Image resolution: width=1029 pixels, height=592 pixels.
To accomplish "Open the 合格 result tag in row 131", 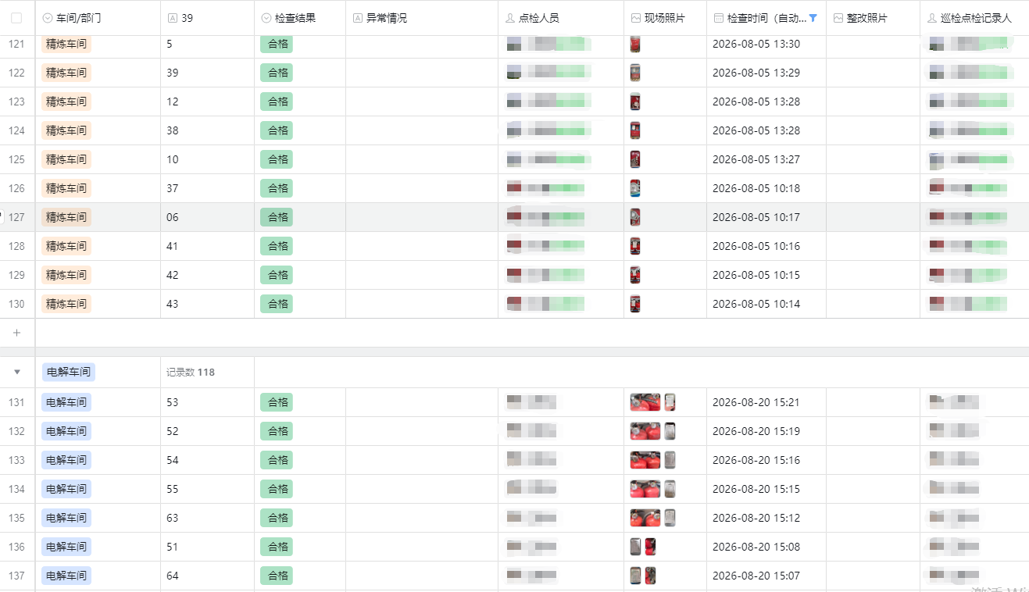I will click(277, 402).
